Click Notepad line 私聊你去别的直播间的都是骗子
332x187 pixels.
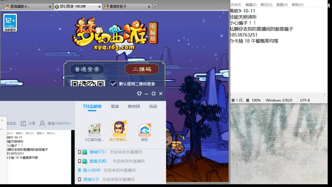261,29
